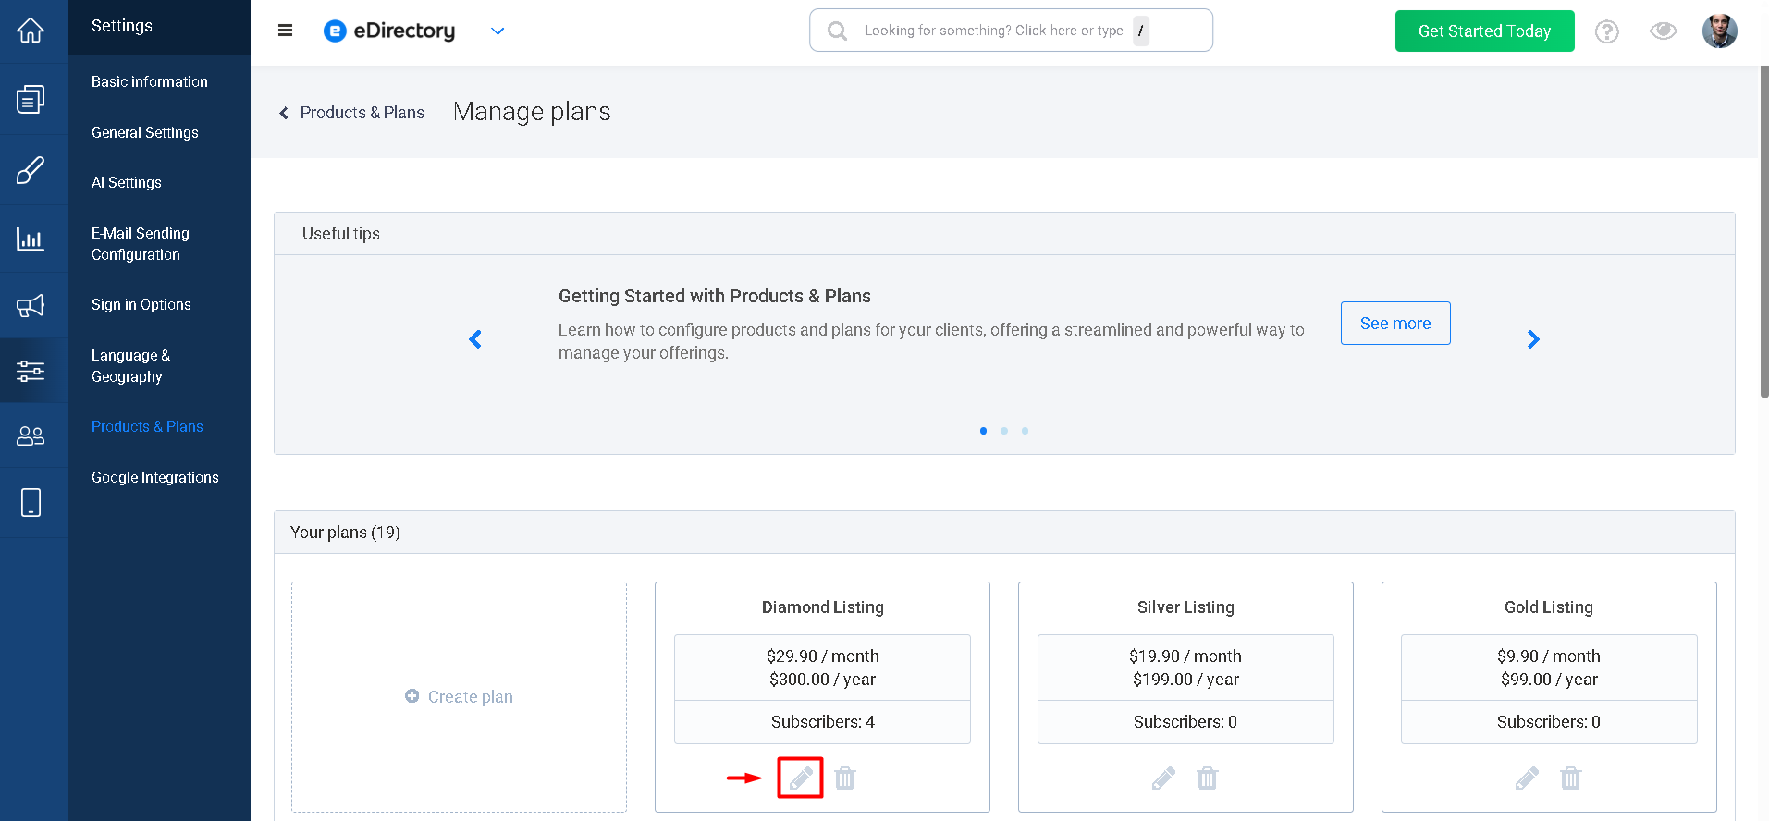Click the Get Started Today button
Image resolution: width=1769 pixels, height=821 pixels.
1484,31
